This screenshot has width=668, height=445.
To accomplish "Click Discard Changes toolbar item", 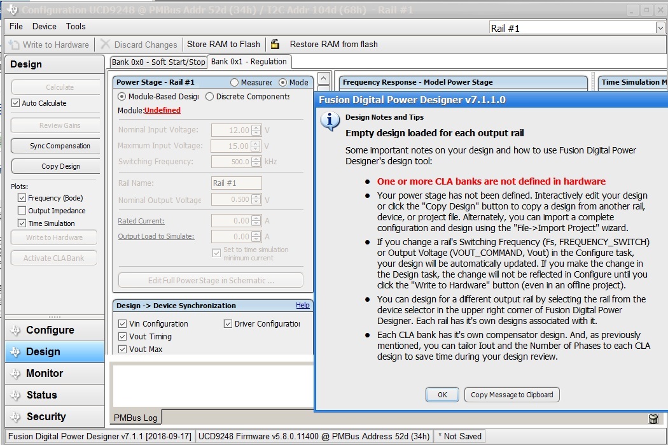I will coord(139,45).
